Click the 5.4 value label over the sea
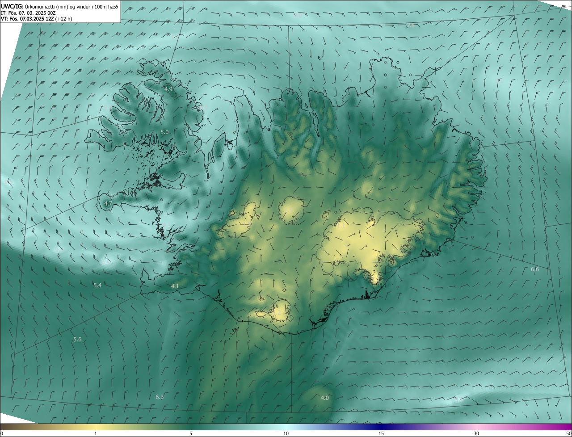Screen dimensions: 572x437 (x=97, y=285)
